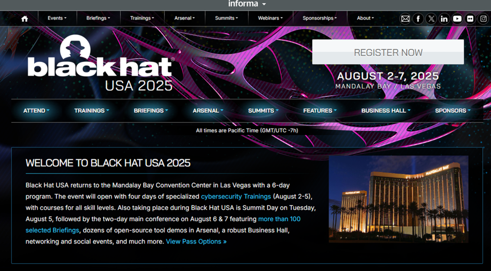The height and width of the screenshot is (271, 491).
Task: Select FEATURES in the event navigation
Action: point(320,111)
